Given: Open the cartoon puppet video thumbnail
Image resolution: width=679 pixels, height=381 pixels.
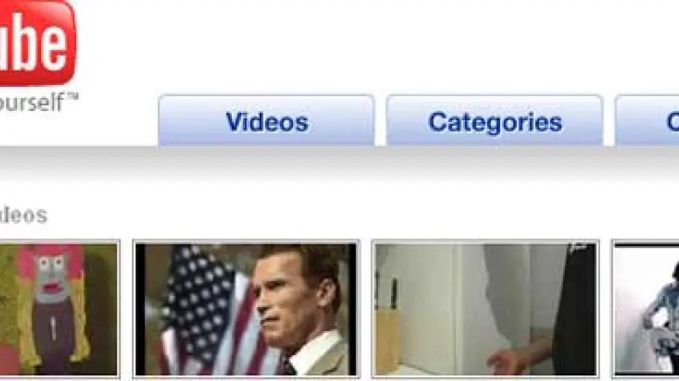Looking at the screenshot, I should click(x=58, y=309).
